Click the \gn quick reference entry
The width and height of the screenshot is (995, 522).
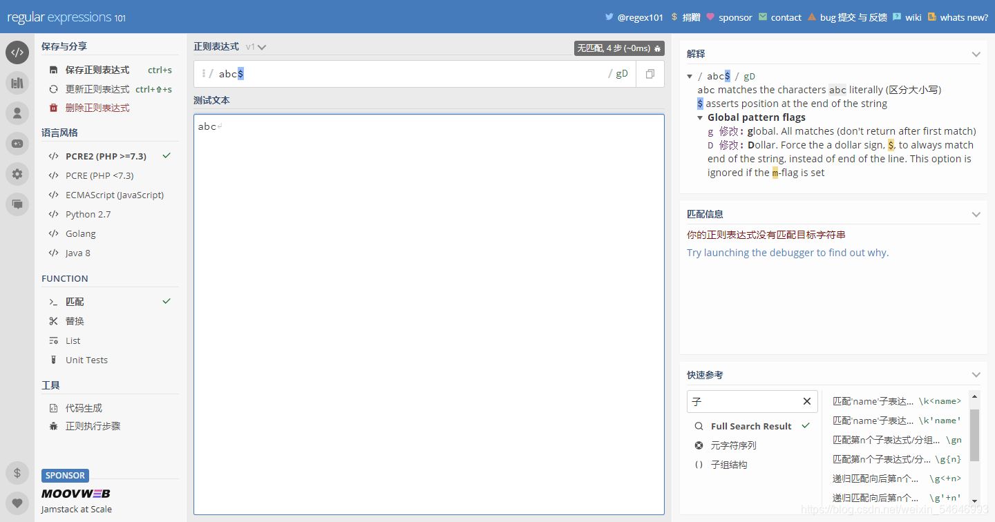click(896, 440)
